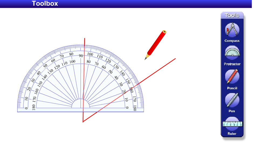Choose the Pencil tool icon
257x144 pixels.
click(232, 76)
